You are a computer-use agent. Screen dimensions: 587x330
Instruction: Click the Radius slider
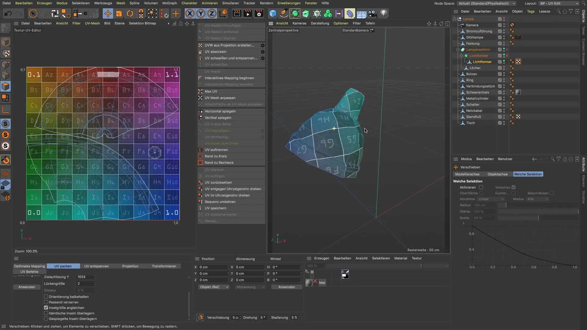tap(538, 205)
